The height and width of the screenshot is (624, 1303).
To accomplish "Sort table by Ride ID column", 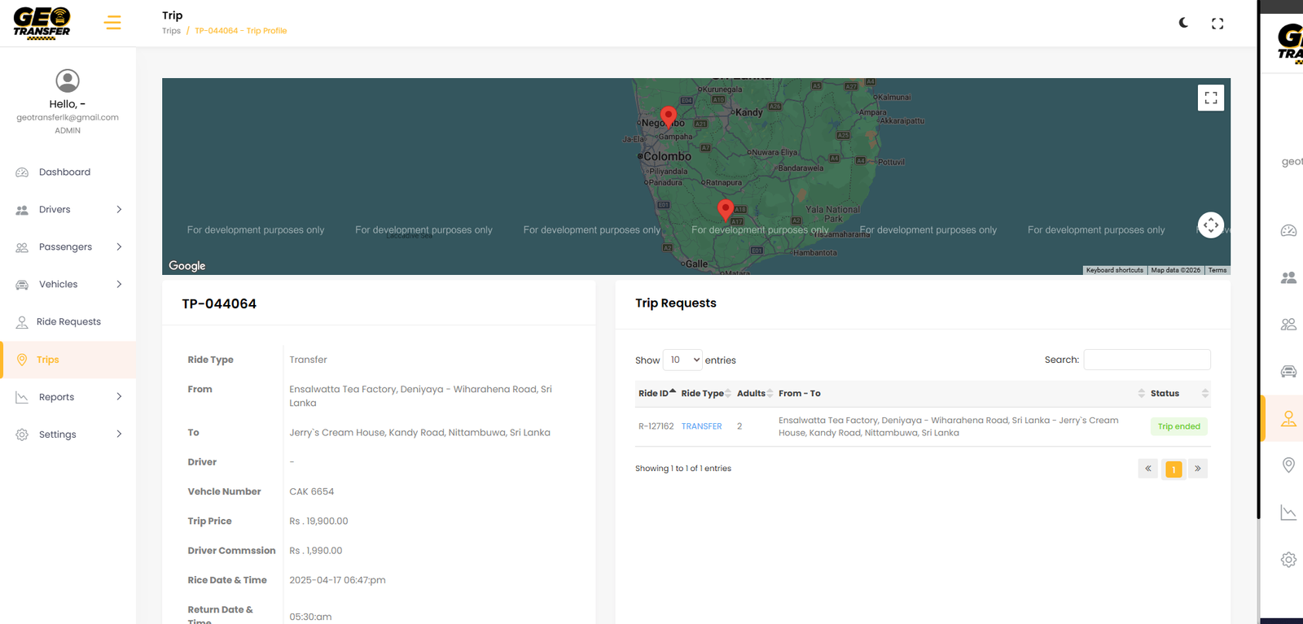I will click(x=655, y=394).
